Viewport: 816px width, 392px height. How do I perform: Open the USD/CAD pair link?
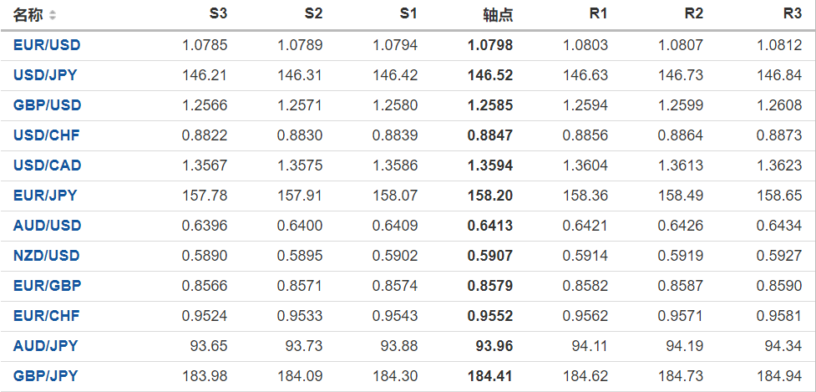pyautogui.click(x=47, y=165)
